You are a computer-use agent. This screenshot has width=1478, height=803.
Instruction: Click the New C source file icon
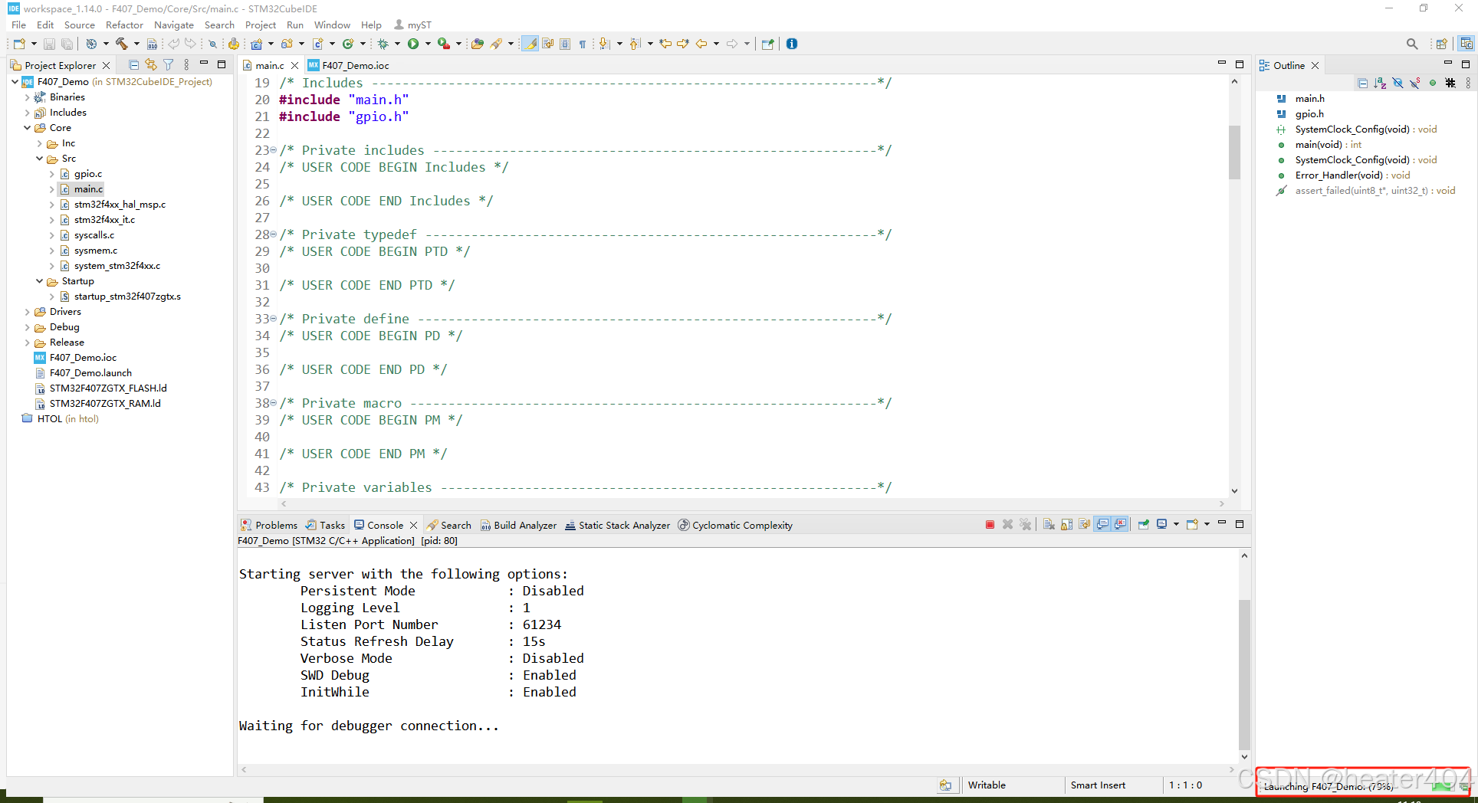click(x=317, y=44)
